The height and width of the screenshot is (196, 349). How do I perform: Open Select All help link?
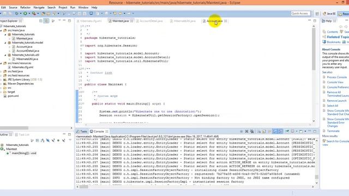[332, 106]
